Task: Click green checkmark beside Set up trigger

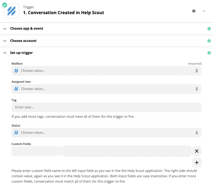Action: (x=209, y=53)
